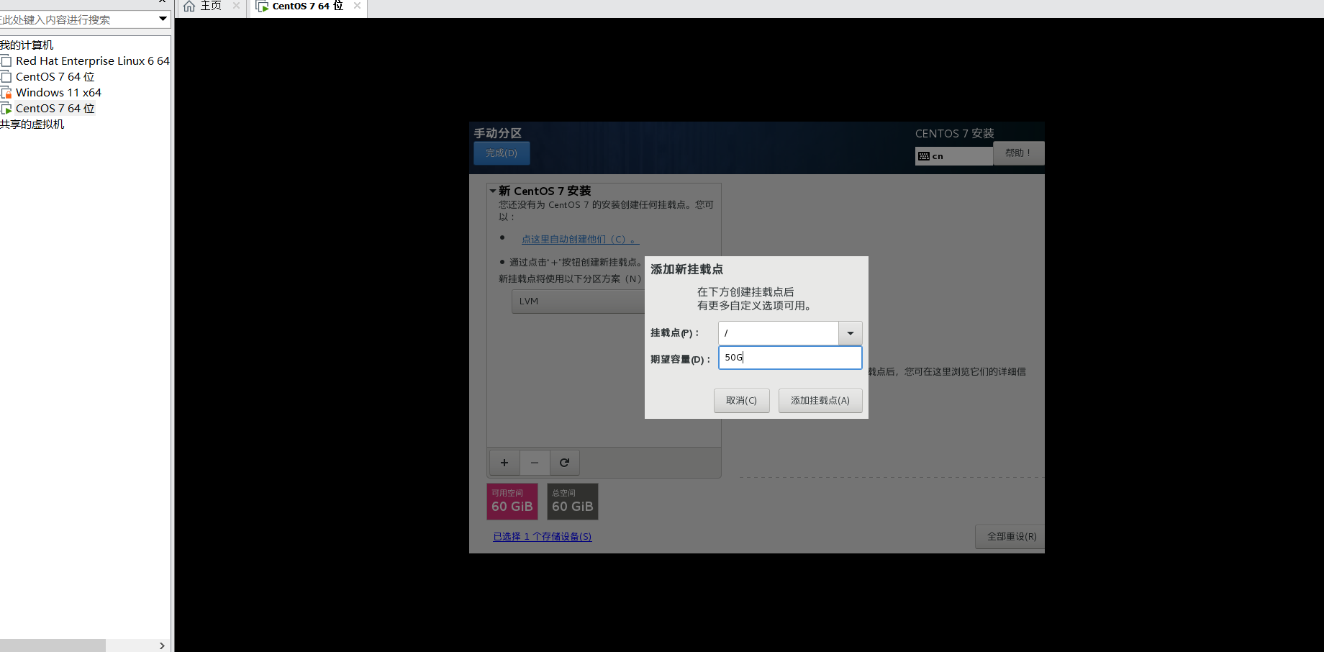Click the plus icon to add a mount point
This screenshot has height=652, width=1324.
pos(504,463)
